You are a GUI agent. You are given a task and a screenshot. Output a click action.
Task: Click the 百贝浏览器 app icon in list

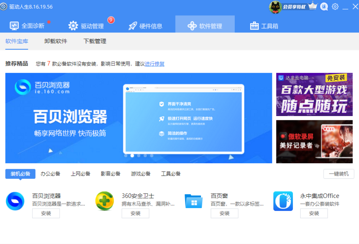point(15,201)
